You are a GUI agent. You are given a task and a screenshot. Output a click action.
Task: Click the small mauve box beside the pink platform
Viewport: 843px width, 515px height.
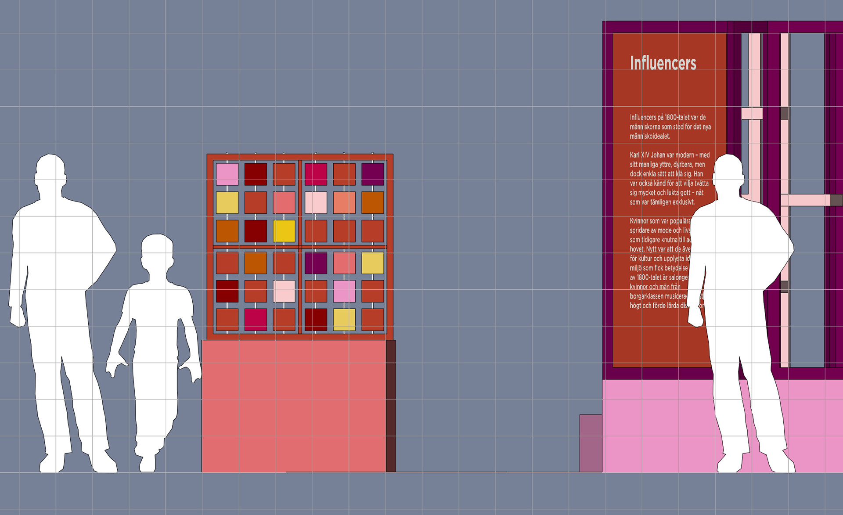tap(591, 443)
